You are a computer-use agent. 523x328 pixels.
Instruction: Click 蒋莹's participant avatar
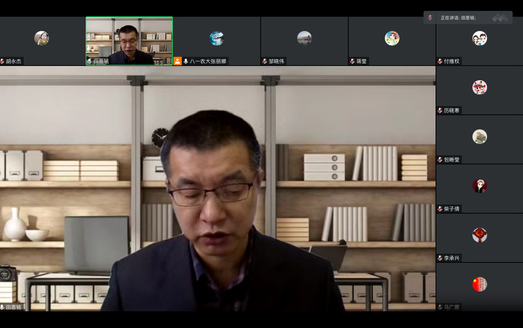[x=392, y=38]
